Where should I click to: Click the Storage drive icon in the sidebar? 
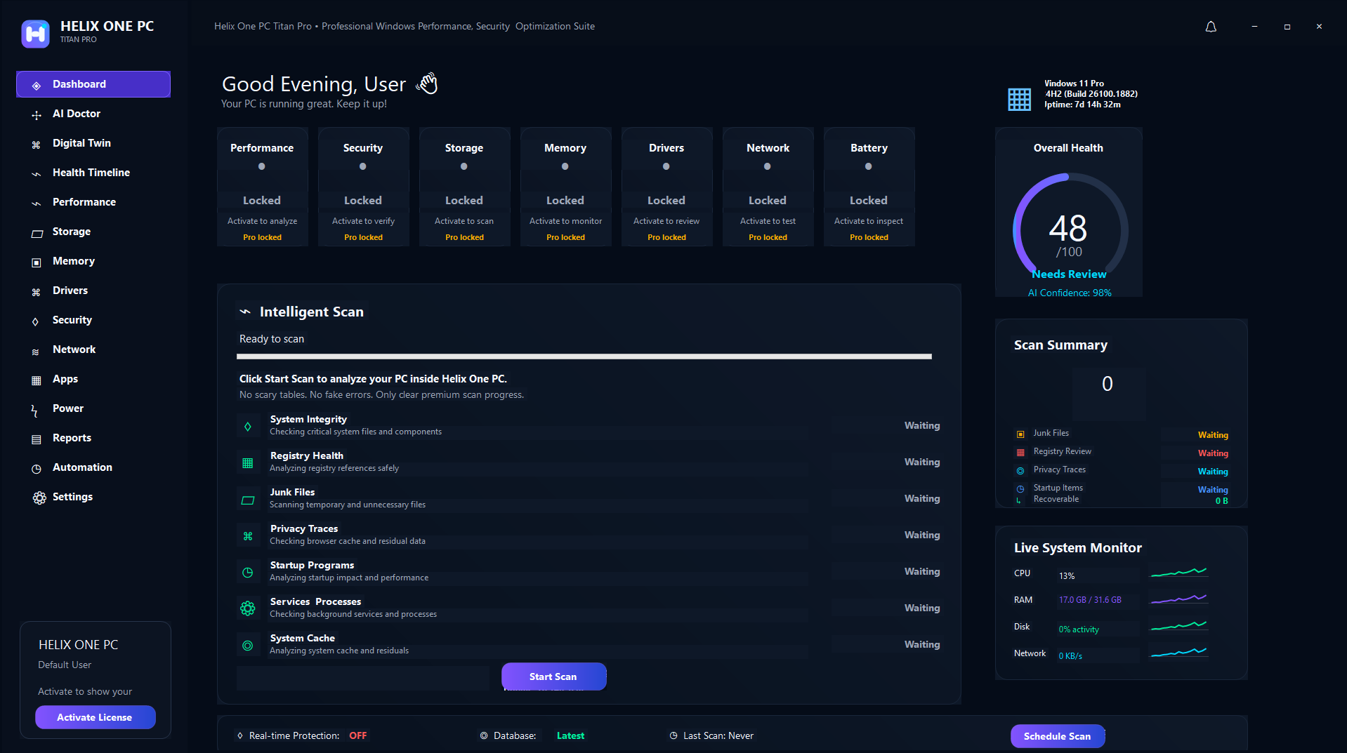(37, 232)
